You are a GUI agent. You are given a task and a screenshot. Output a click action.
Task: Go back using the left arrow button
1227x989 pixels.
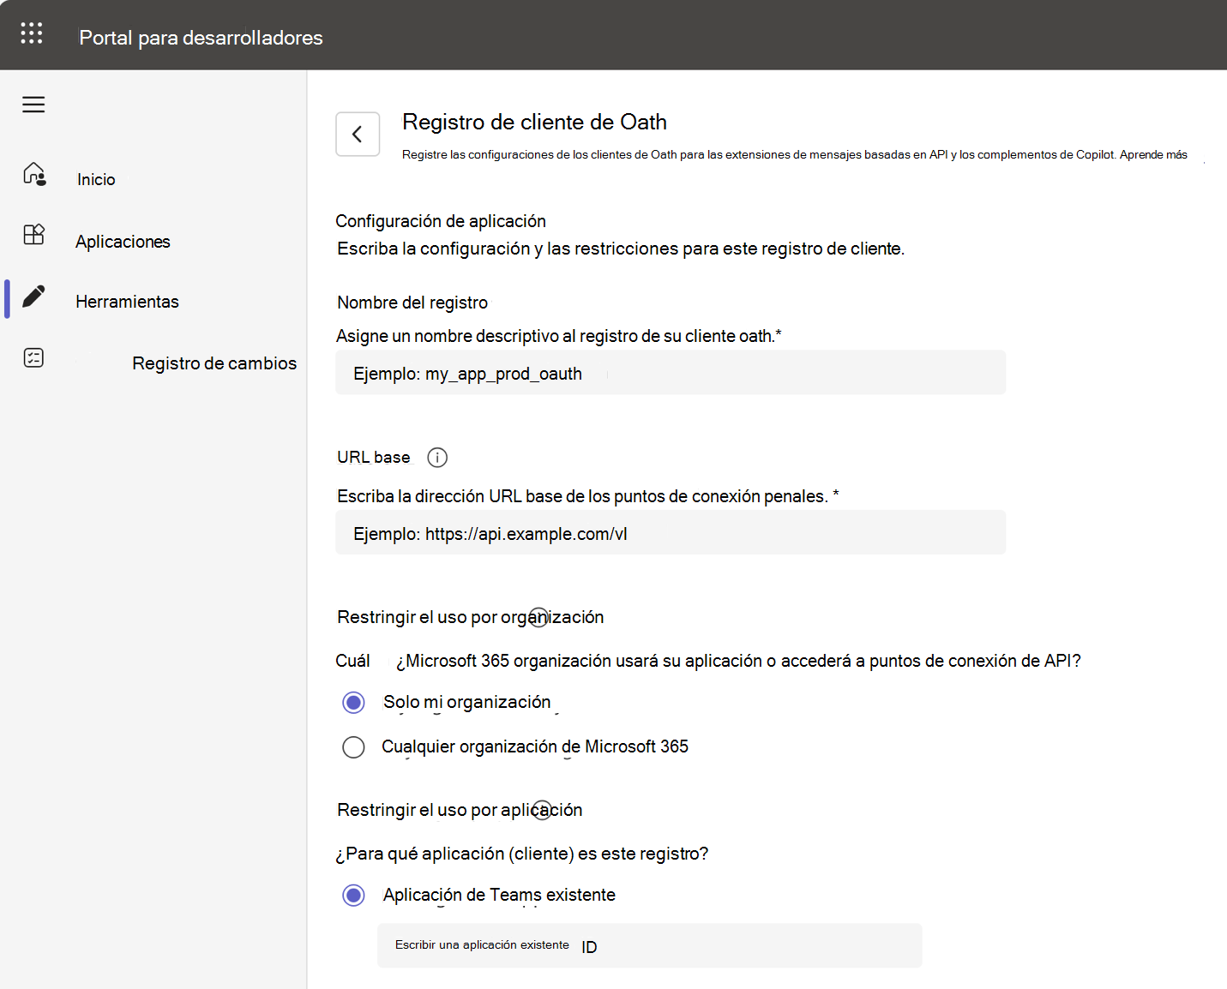358,135
